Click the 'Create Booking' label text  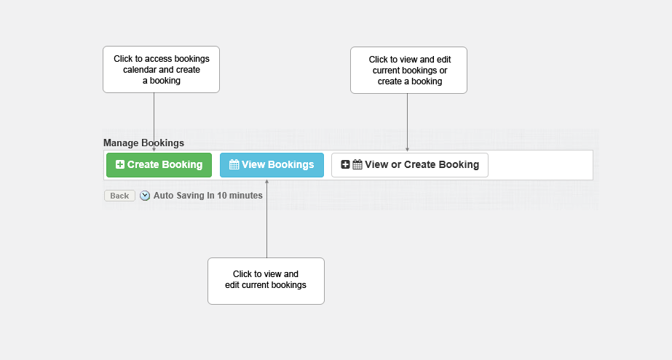pyautogui.click(x=165, y=164)
